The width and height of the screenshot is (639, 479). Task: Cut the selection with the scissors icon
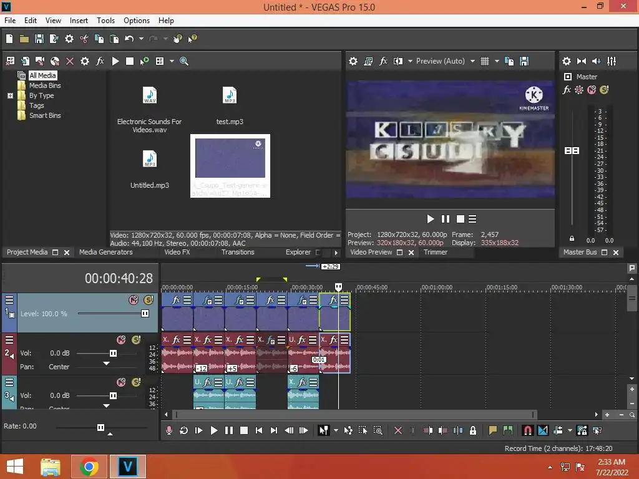coord(84,39)
